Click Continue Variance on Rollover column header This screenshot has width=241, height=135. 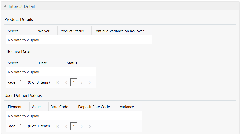119,31
